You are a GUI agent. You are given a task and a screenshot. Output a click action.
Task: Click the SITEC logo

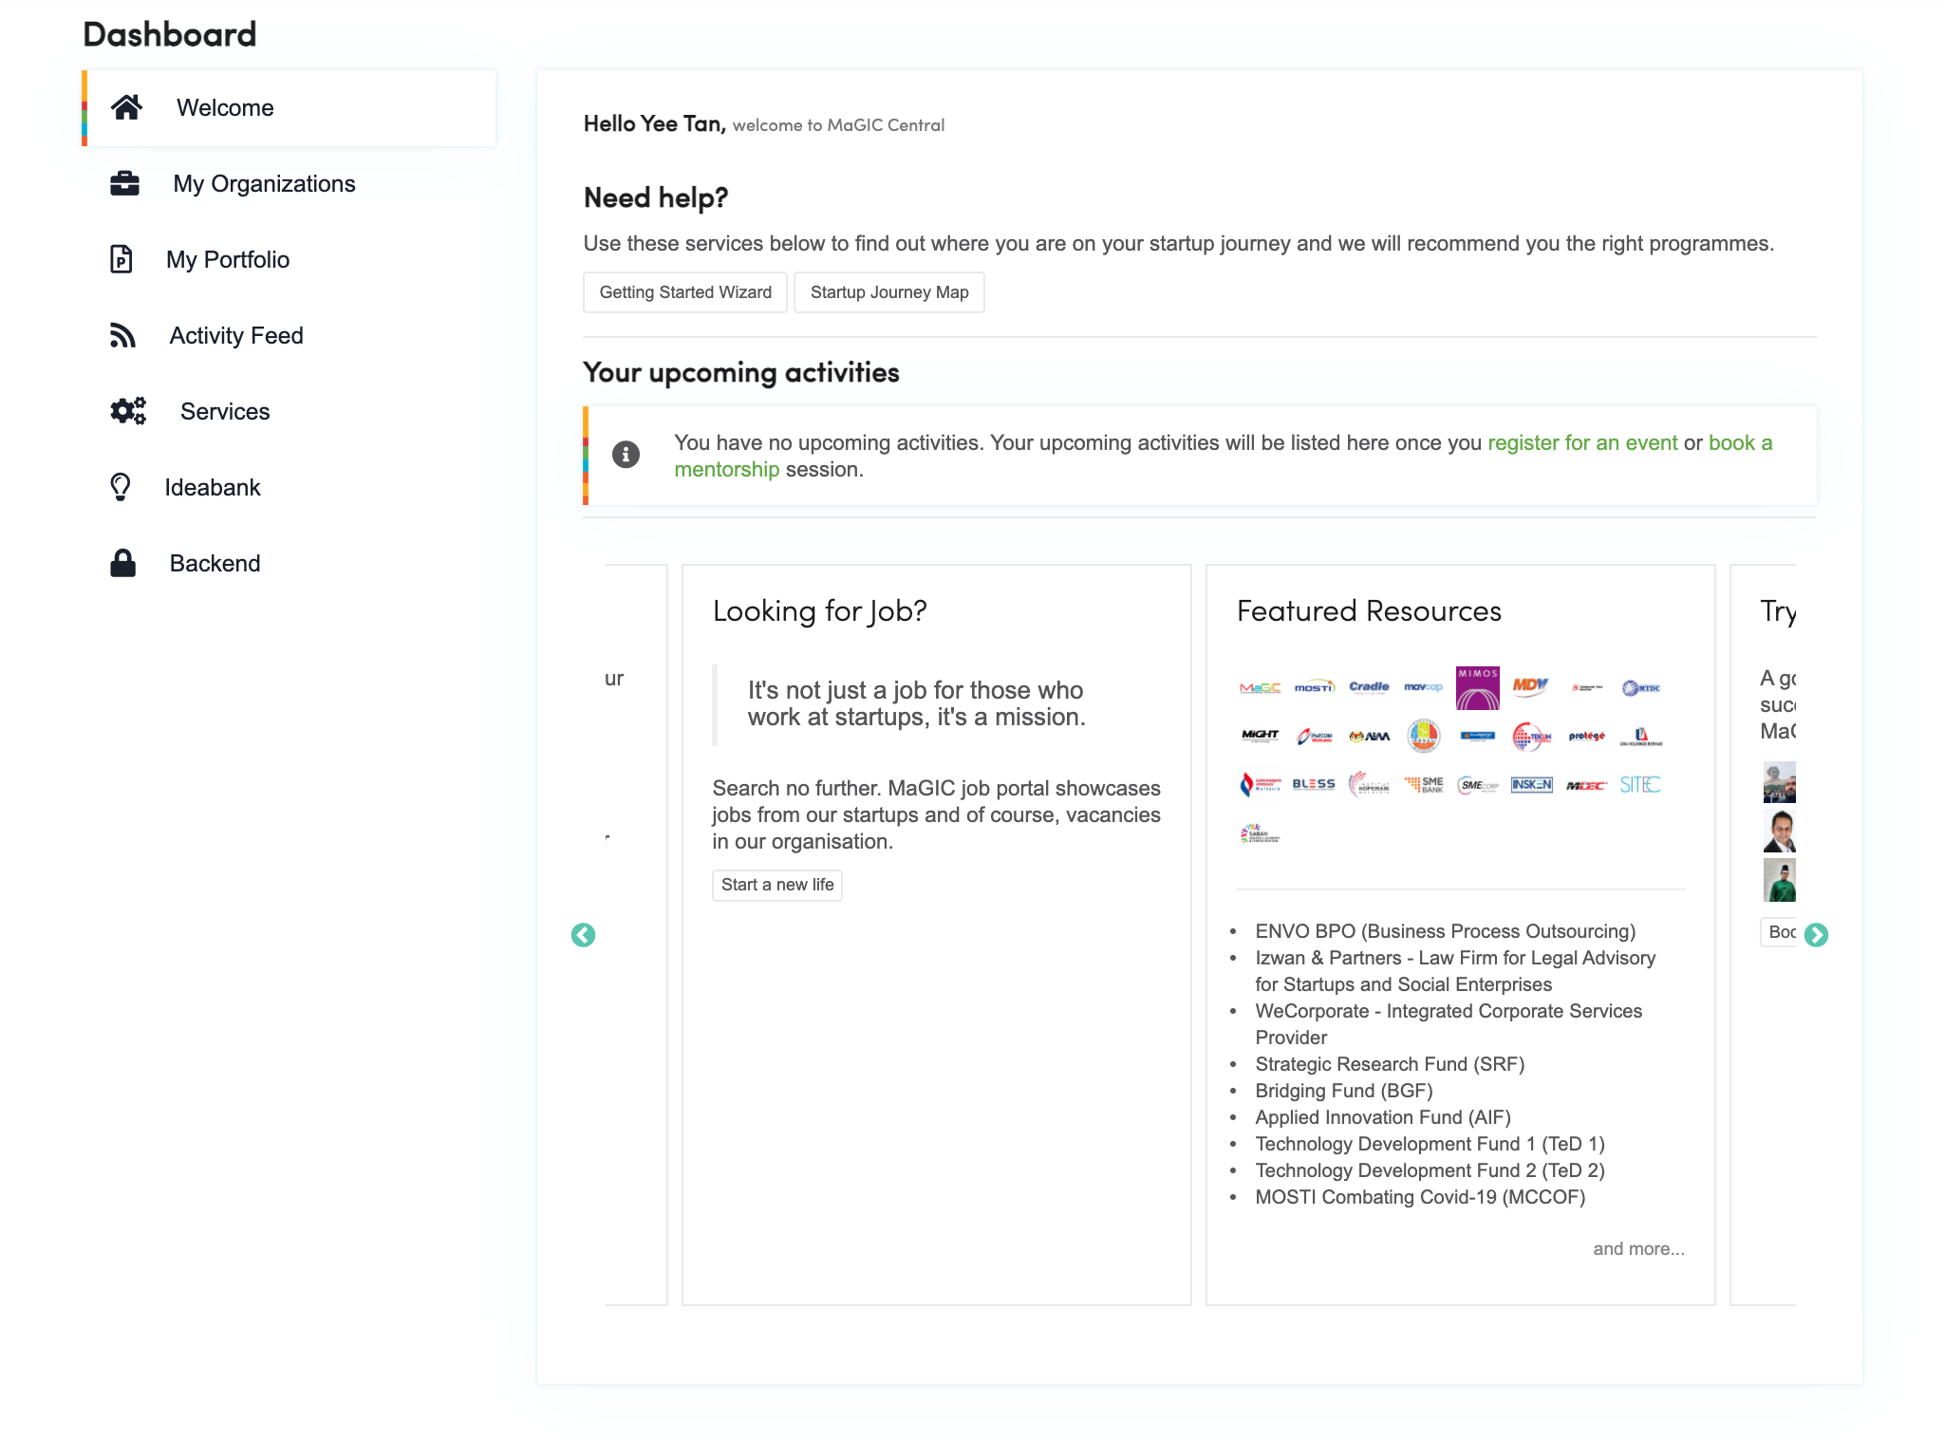[x=1640, y=784]
